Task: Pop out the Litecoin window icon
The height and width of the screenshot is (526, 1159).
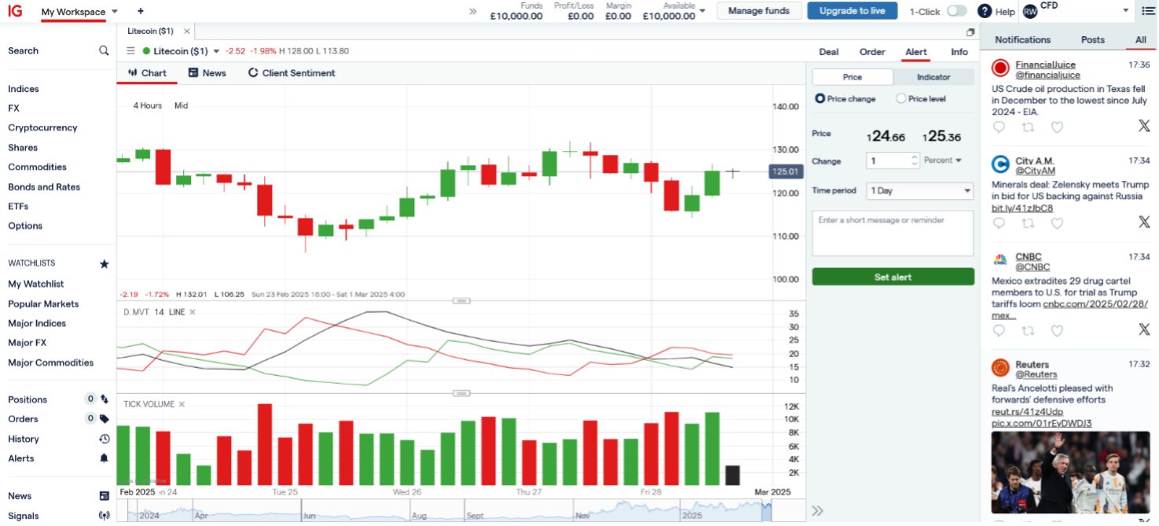Action: tap(970, 32)
